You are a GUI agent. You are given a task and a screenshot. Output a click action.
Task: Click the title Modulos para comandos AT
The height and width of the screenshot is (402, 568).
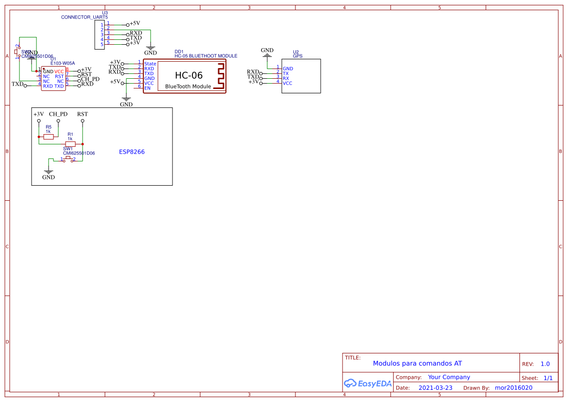click(x=419, y=363)
